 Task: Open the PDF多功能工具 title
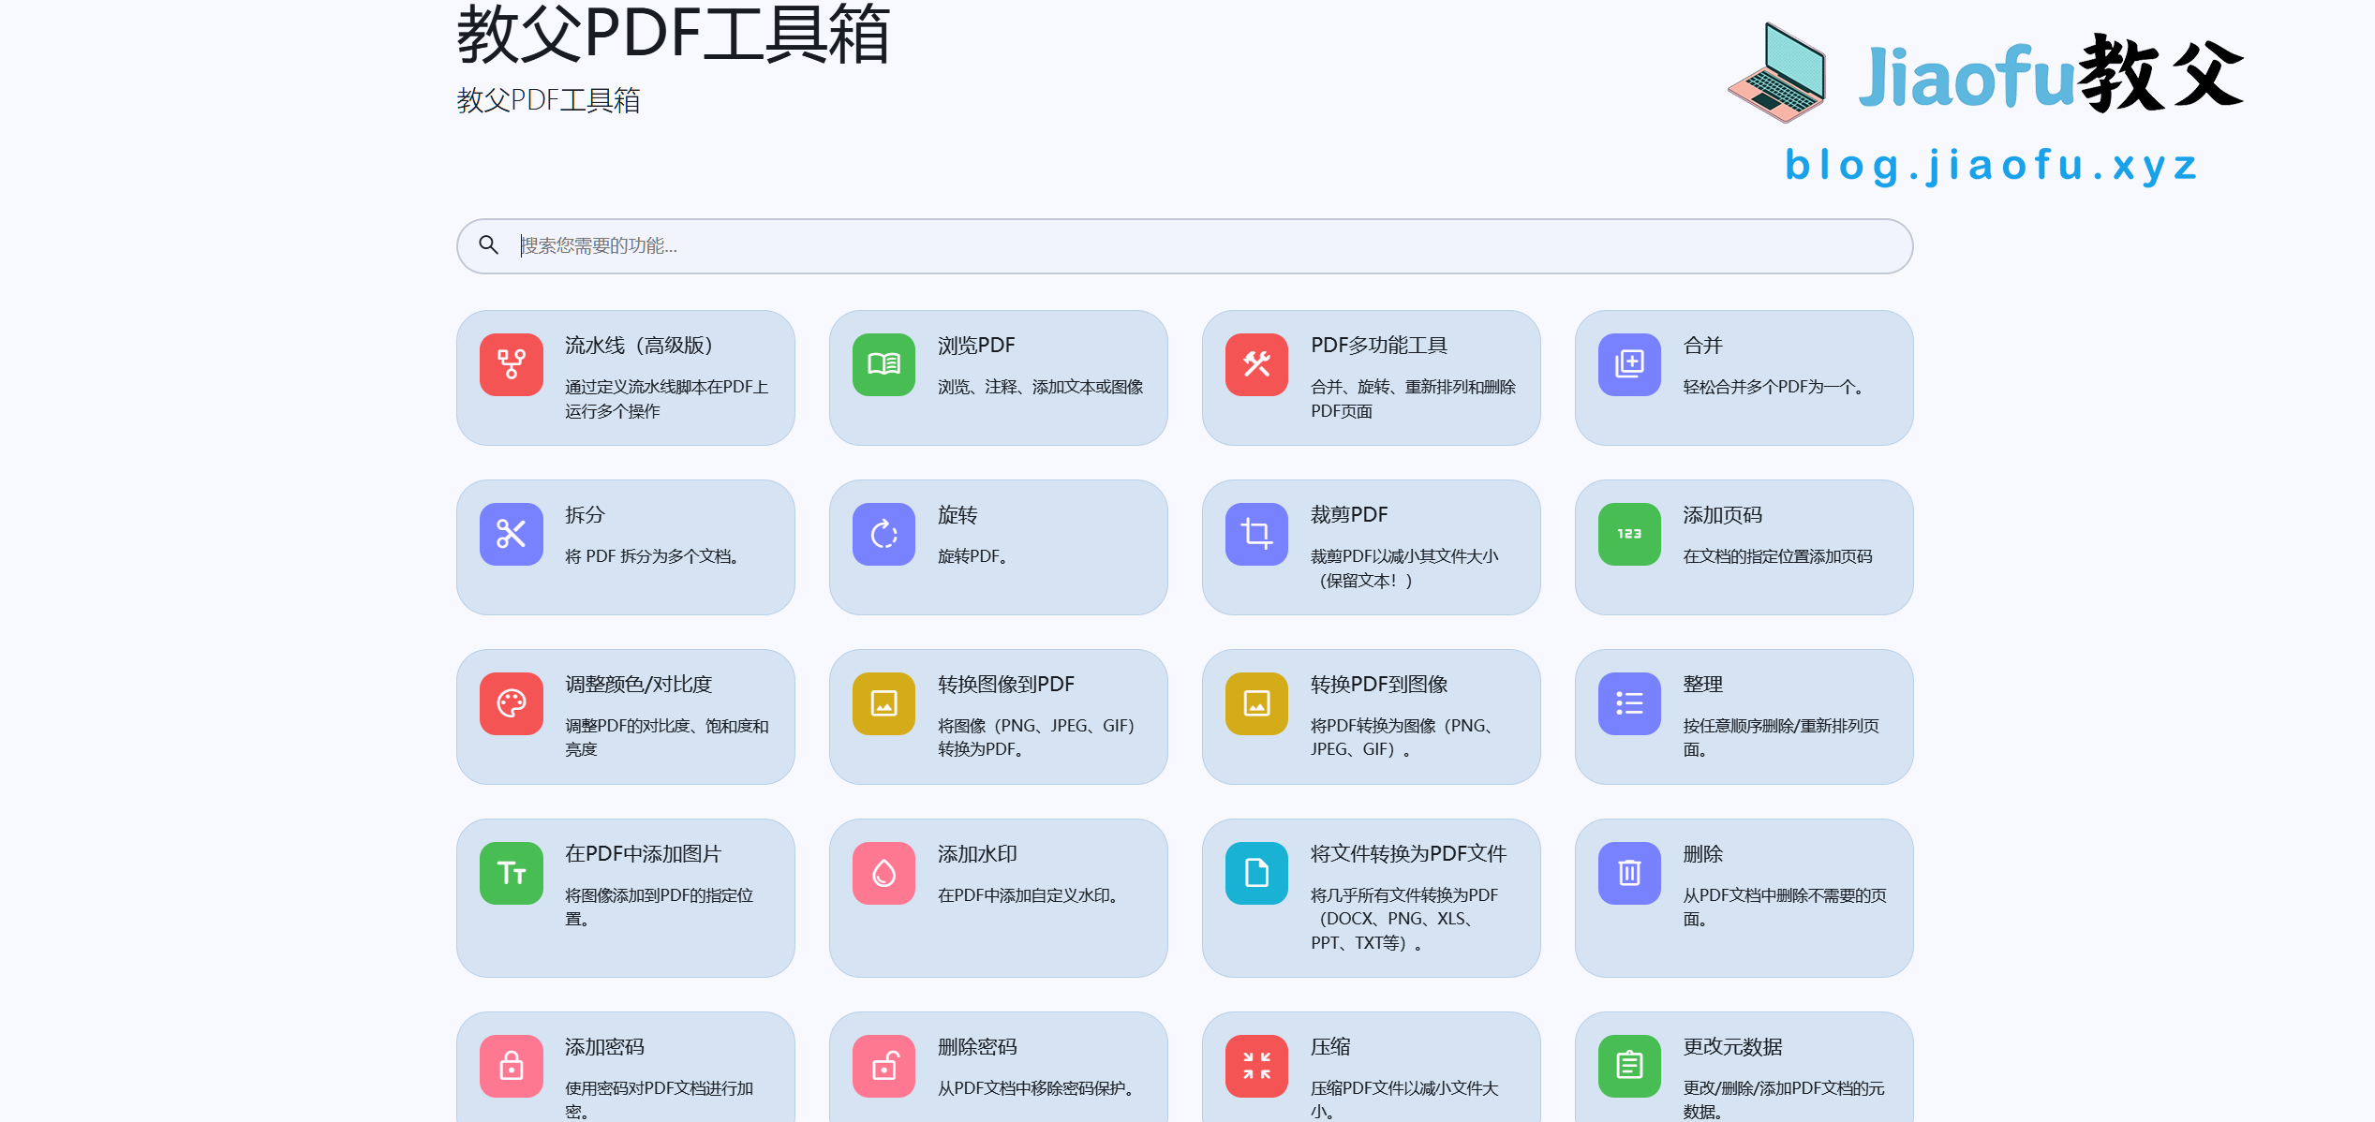[x=1379, y=346]
